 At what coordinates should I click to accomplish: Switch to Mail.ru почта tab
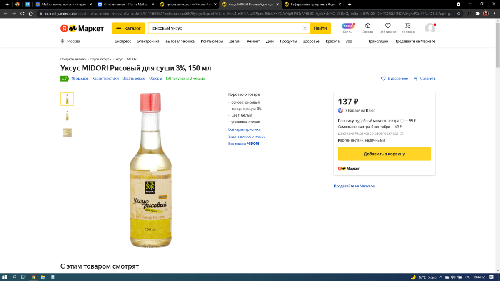click(x=64, y=4)
